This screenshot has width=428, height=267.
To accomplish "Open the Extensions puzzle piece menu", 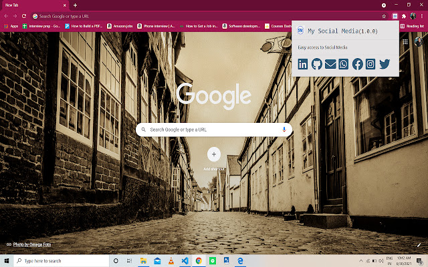I will coord(404,16).
